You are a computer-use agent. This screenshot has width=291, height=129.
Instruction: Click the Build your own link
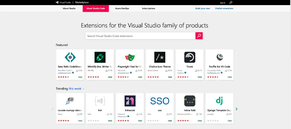click(x=203, y=9)
